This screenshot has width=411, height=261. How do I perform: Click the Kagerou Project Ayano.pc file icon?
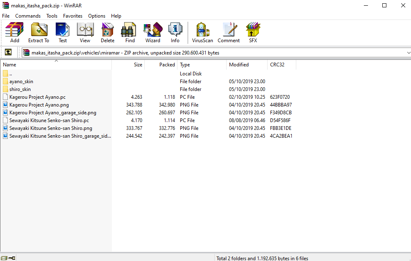(x=5, y=97)
